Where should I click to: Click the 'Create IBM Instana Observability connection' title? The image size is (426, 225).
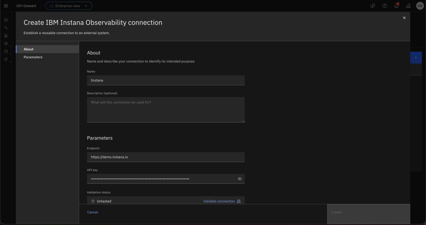(93, 22)
